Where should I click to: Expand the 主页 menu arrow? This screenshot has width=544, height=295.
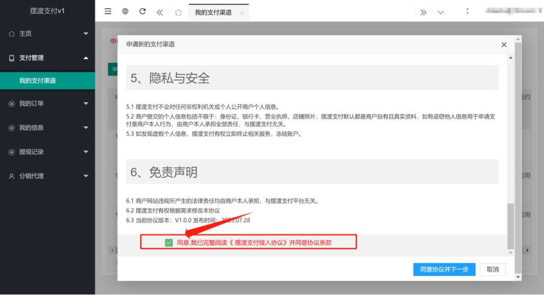tap(86, 33)
